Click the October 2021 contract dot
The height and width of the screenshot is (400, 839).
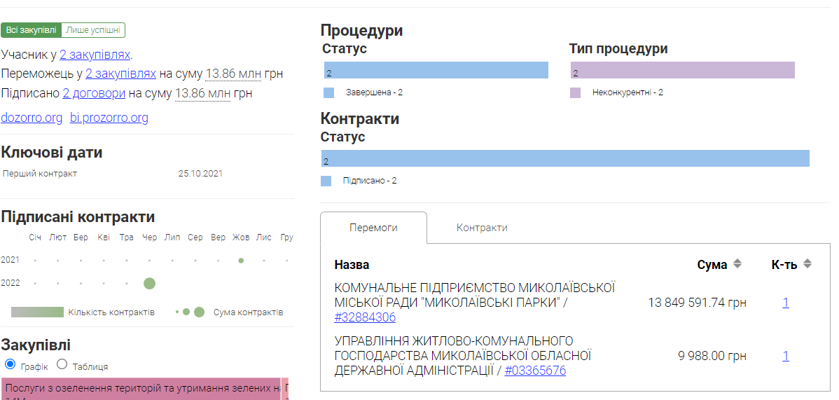coord(241,260)
